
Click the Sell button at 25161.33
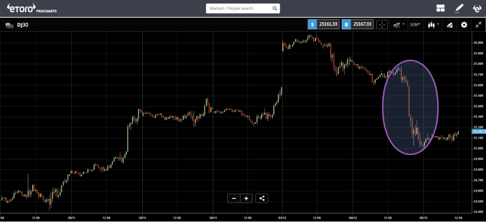324,24
